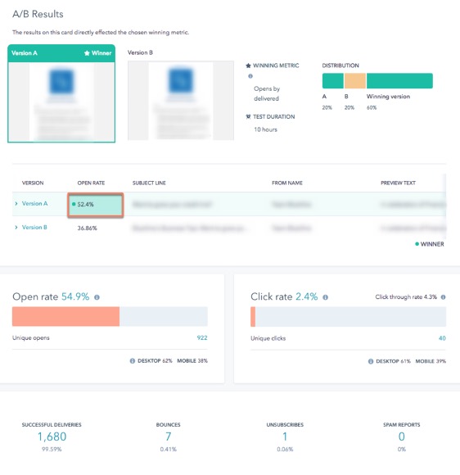Select the Version A email preview thumbnail
460x475 pixels.
61,102
